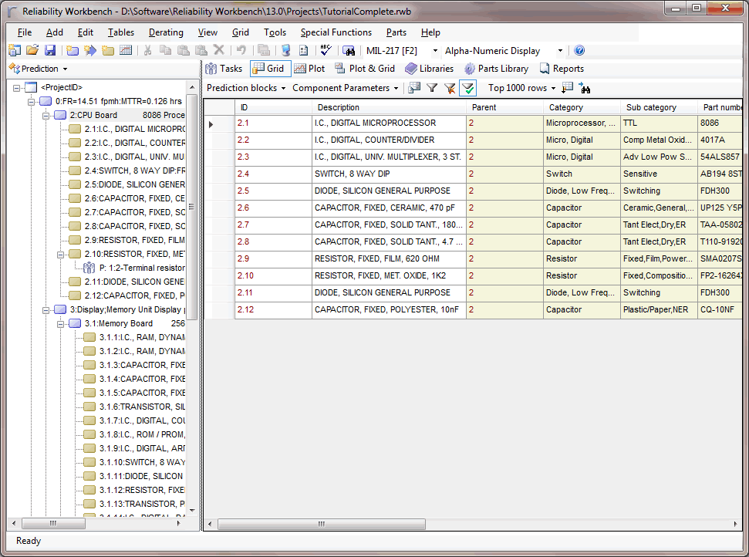The image size is (749, 557).
Task: Click the Open project folder icon
Action: 32,51
